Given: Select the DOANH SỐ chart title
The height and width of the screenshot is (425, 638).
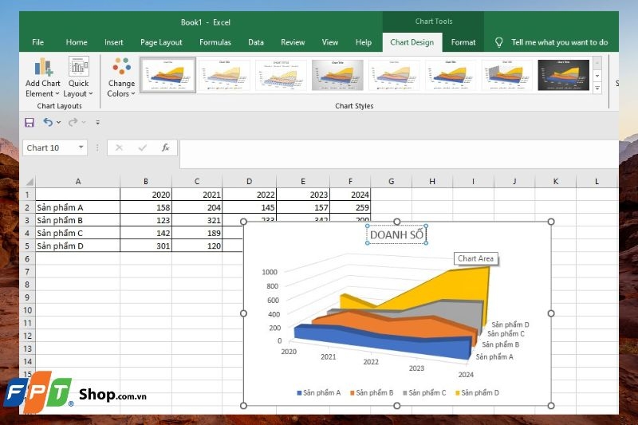Looking at the screenshot, I should pos(396,234).
